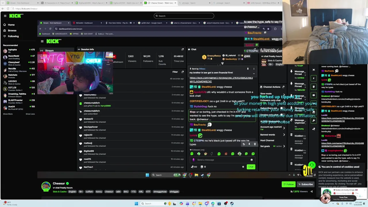368x207 pixels.
Task: Mute the Cheesur Stream tab audio icon
Action: [x=149, y=3]
